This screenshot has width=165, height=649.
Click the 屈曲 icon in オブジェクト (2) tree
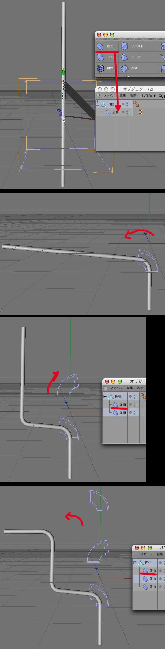pyautogui.click(x=108, y=112)
